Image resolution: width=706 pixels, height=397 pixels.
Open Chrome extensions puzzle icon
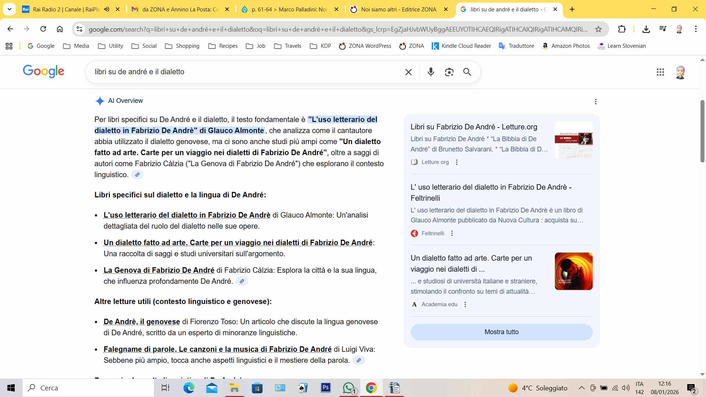(x=622, y=29)
